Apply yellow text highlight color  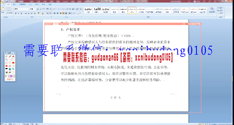pyautogui.click(x=39, y=13)
